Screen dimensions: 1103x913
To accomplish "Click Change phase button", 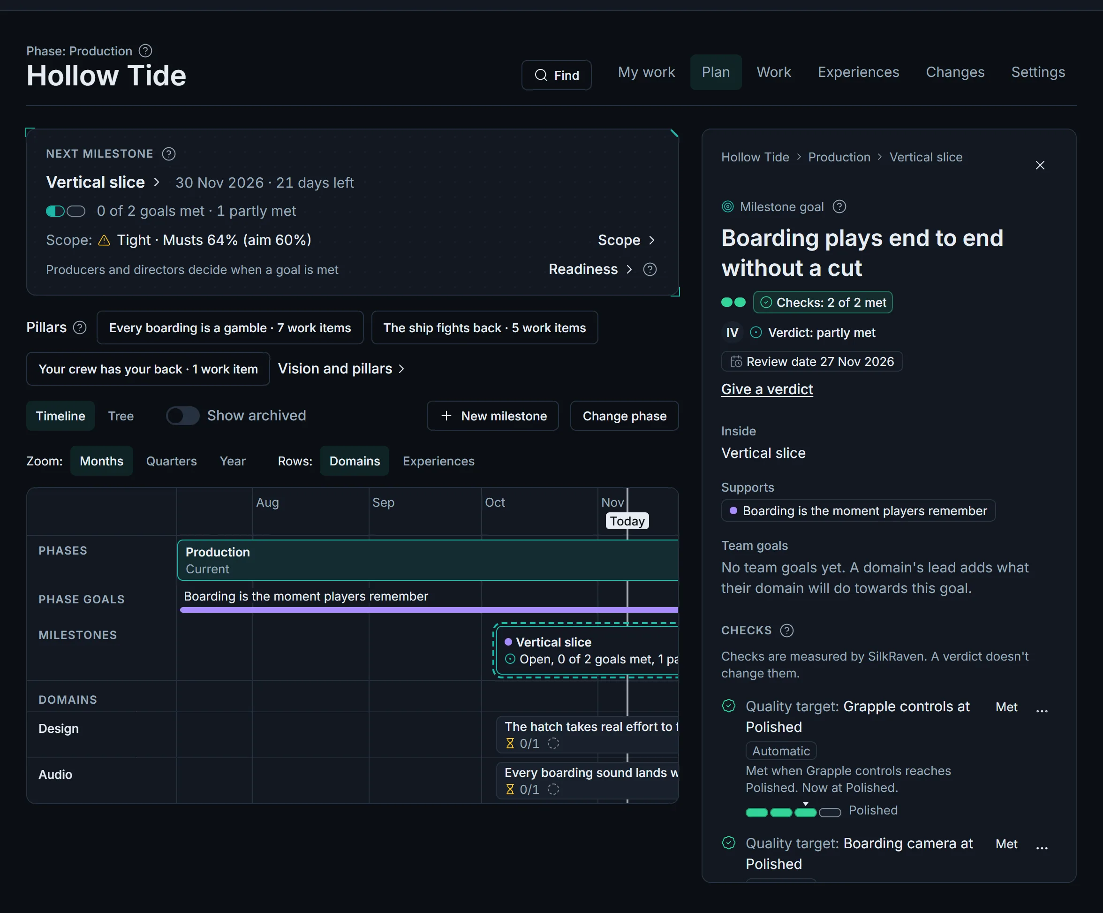I will [625, 416].
